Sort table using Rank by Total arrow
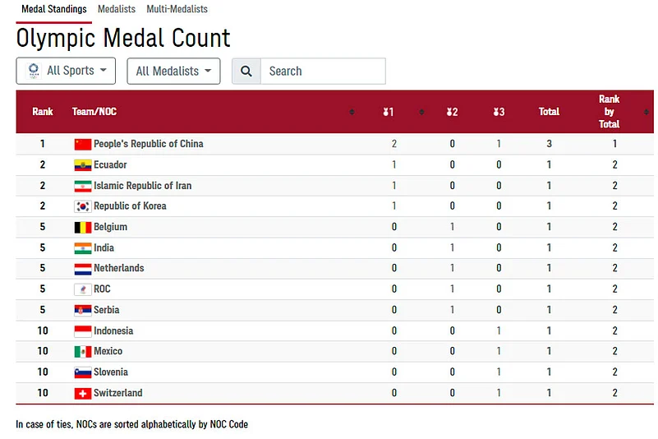 pos(646,112)
